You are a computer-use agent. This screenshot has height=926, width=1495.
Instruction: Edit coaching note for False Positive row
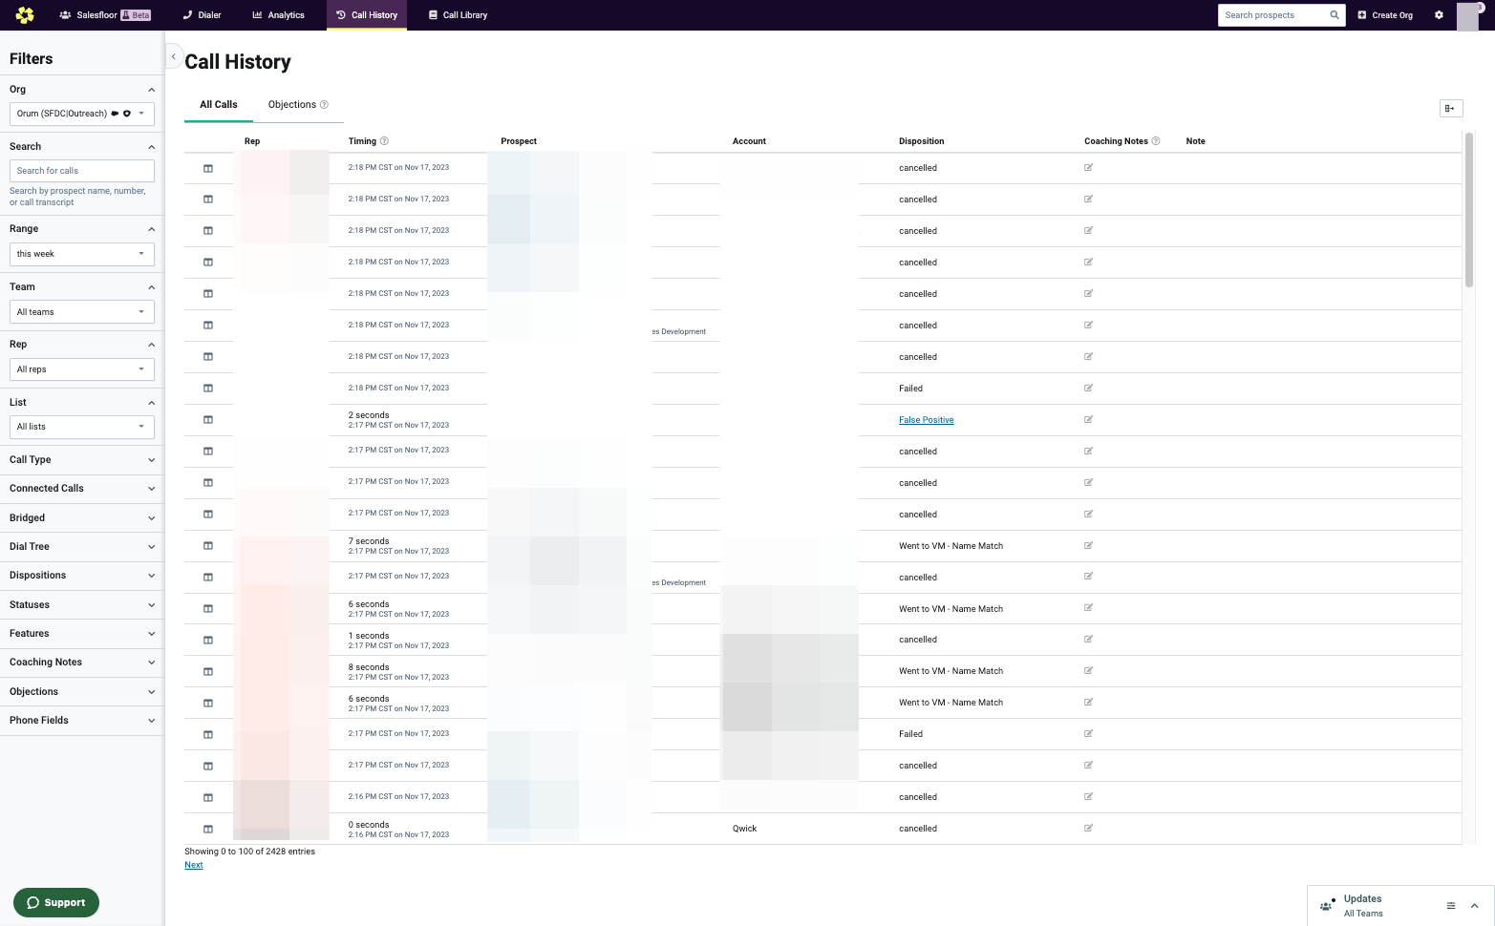pos(1088,420)
